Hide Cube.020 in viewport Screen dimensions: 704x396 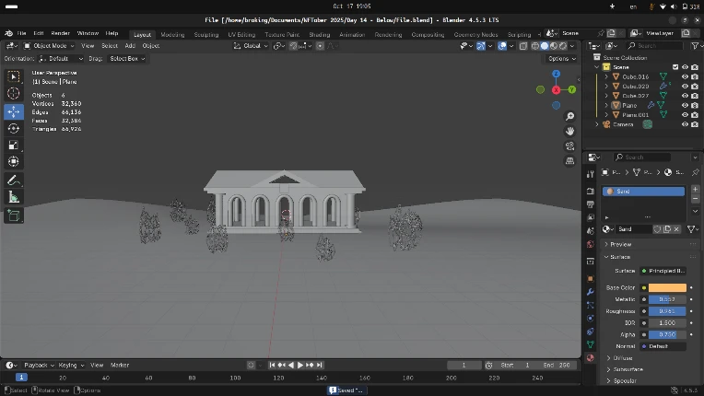(x=685, y=86)
